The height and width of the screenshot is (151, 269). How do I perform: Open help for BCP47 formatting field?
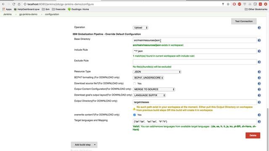click(259, 78)
